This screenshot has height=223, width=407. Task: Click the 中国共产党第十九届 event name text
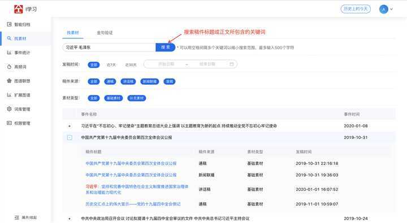(x=127, y=137)
